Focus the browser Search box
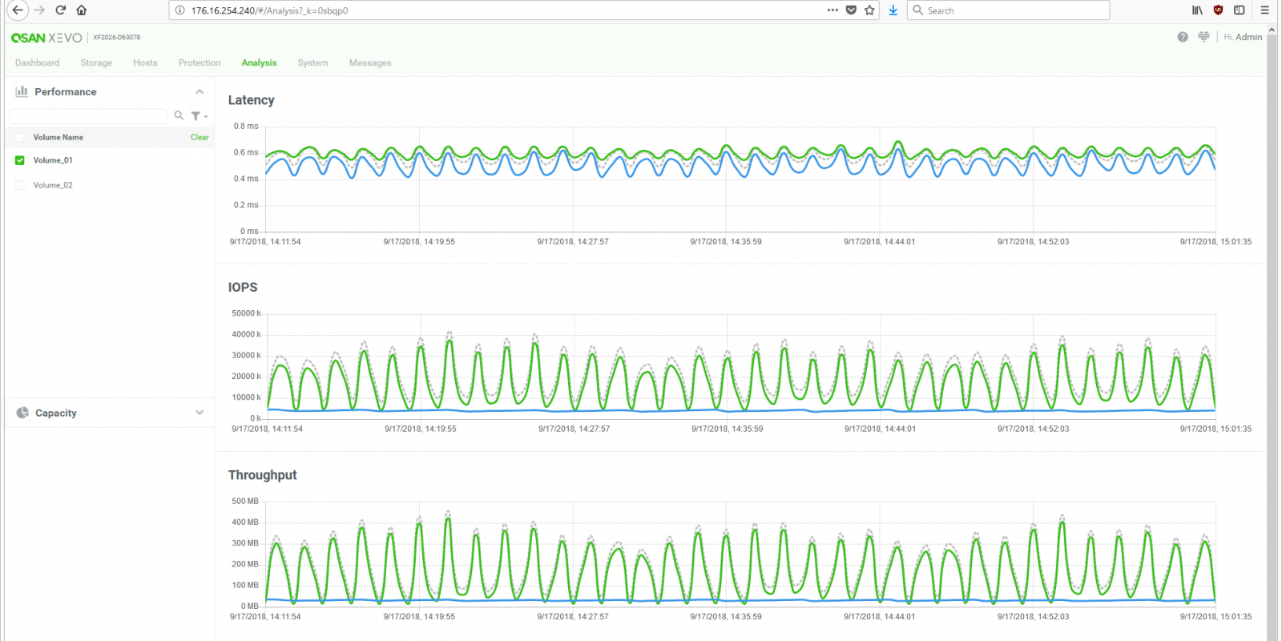Image resolution: width=1282 pixels, height=641 pixels. coord(1010,10)
